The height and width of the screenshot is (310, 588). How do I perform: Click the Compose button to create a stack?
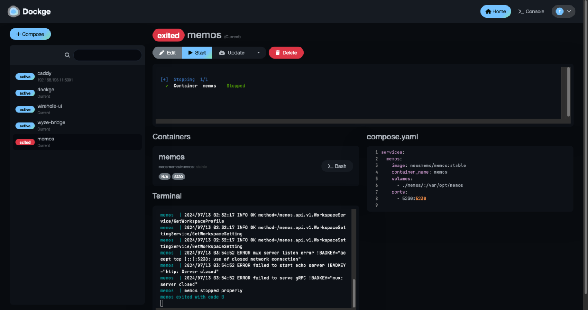click(30, 34)
